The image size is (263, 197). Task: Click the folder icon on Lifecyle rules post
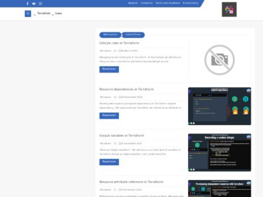click(x=115, y=51)
